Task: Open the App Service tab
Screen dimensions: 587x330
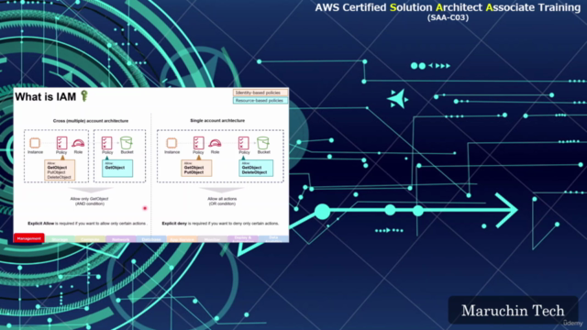Action: tap(182, 239)
